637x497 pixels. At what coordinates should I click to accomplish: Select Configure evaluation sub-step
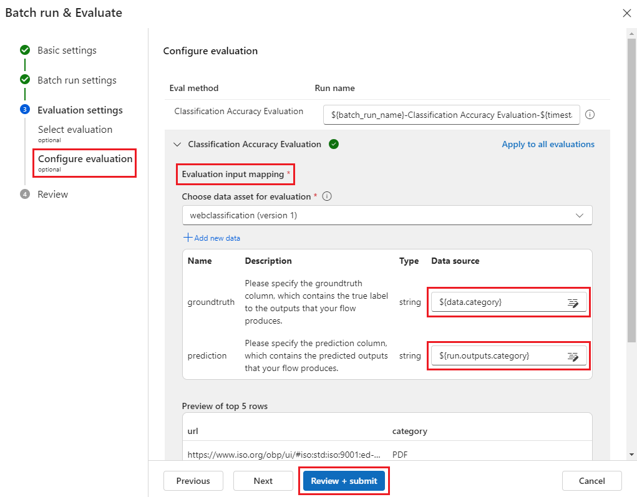[85, 159]
